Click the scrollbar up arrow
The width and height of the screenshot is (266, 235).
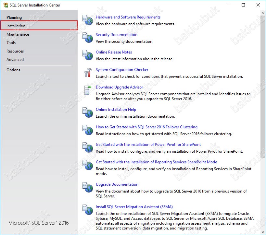click(263, 13)
